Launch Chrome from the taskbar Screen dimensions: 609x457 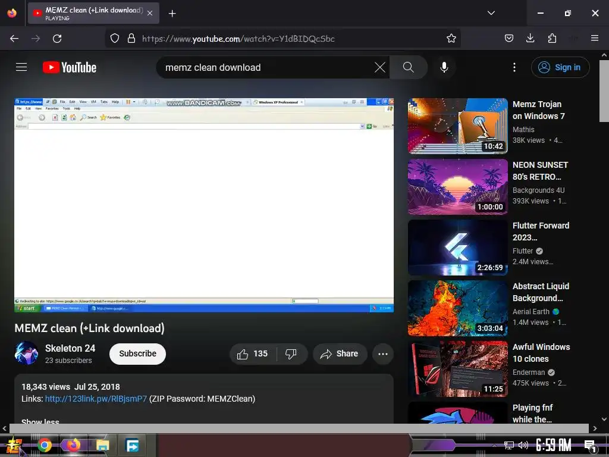pos(45,445)
